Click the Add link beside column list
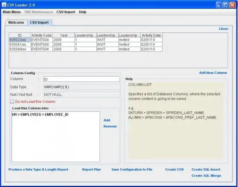The width and height of the screenshot is (238, 187). pyautogui.click(x=107, y=120)
